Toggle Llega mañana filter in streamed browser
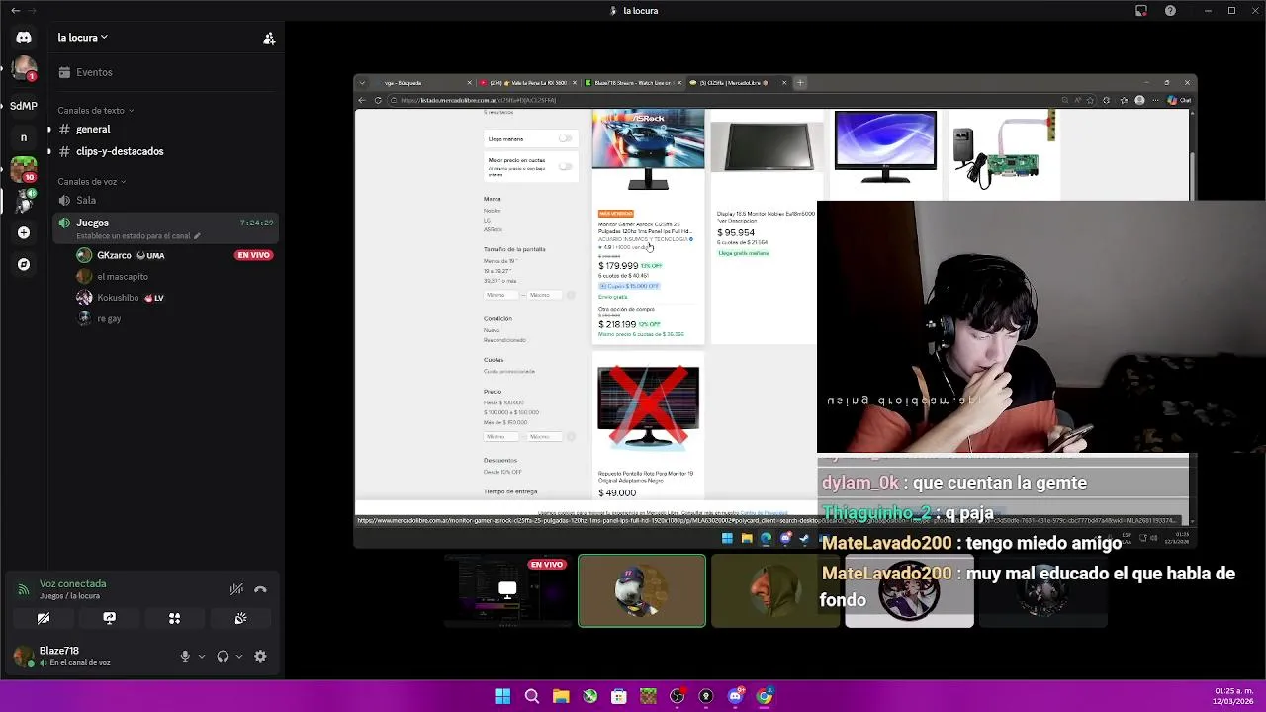The image size is (1266, 712). point(566,138)
